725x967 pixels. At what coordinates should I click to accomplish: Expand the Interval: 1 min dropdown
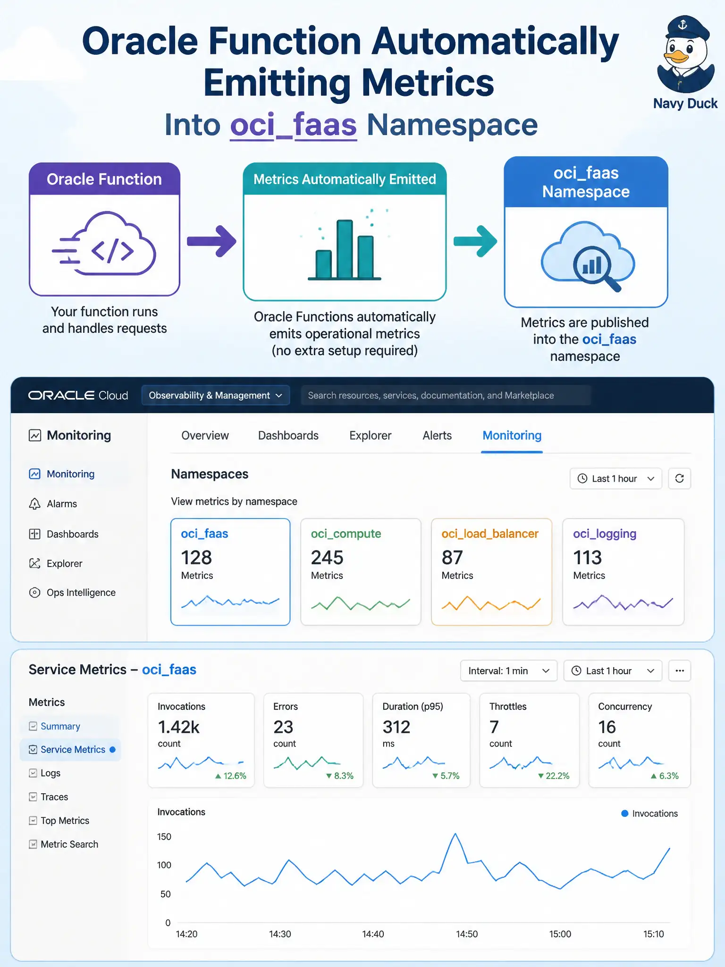click(509, 671)
